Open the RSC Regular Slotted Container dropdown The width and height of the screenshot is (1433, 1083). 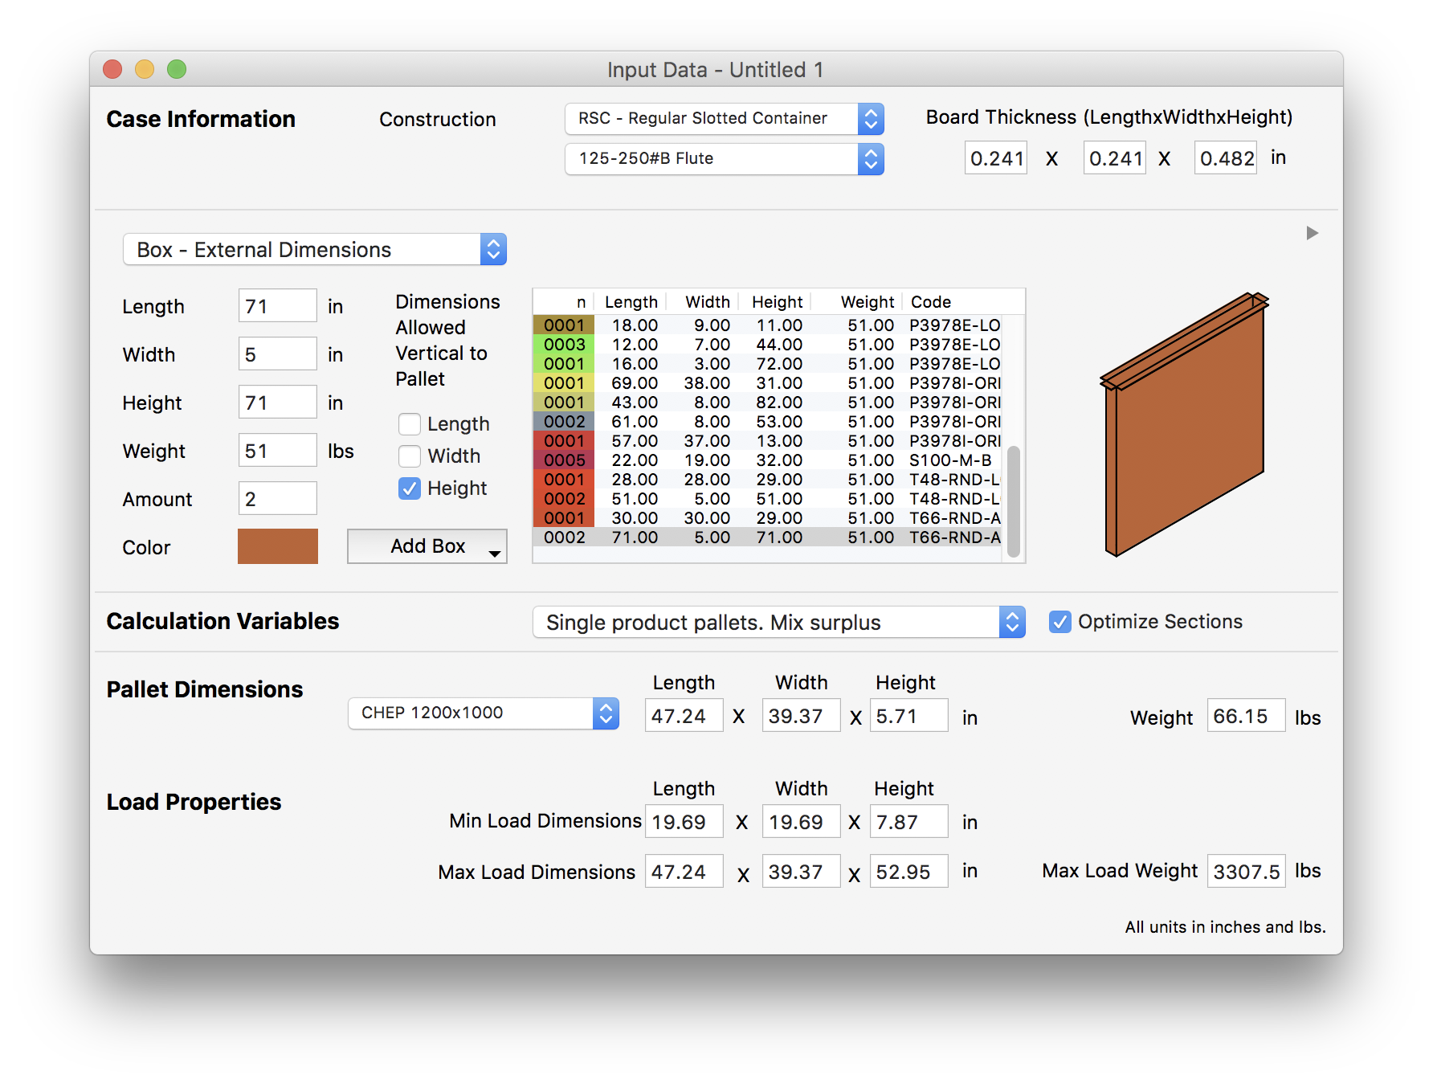(725, 119)
